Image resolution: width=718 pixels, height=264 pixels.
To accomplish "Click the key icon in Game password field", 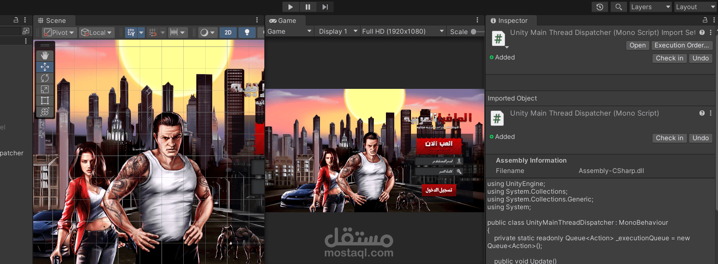I will 459,171.
